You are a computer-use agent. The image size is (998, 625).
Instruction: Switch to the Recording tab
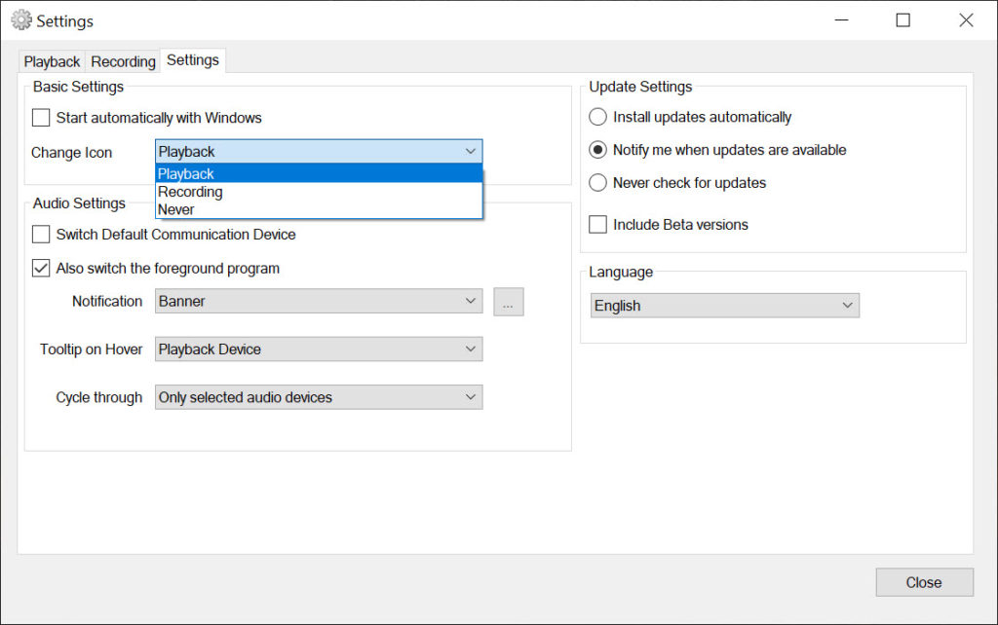coord(123,61)
